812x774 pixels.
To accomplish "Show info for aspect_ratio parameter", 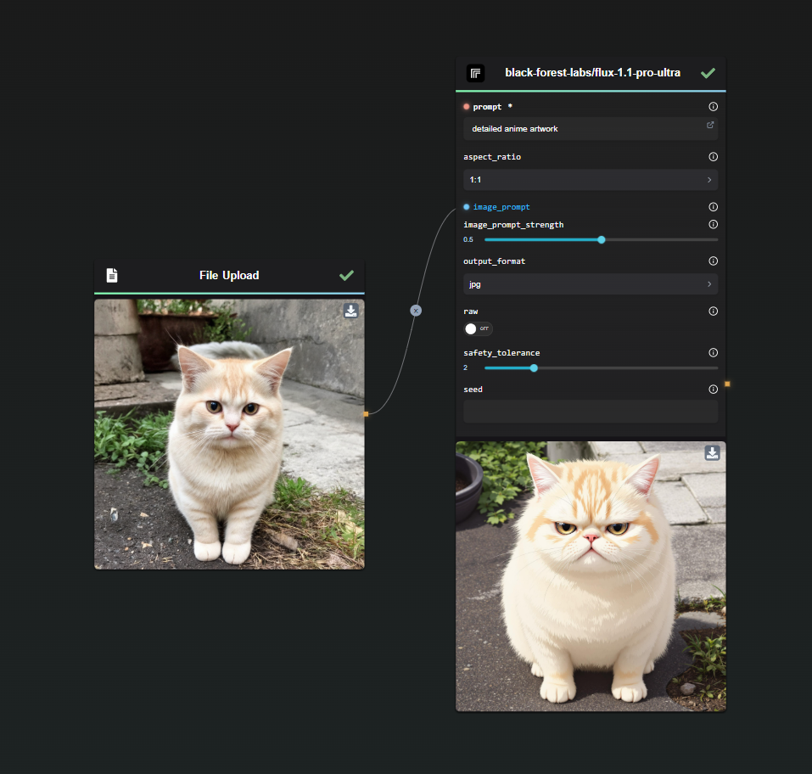I will tap(713, 156).
